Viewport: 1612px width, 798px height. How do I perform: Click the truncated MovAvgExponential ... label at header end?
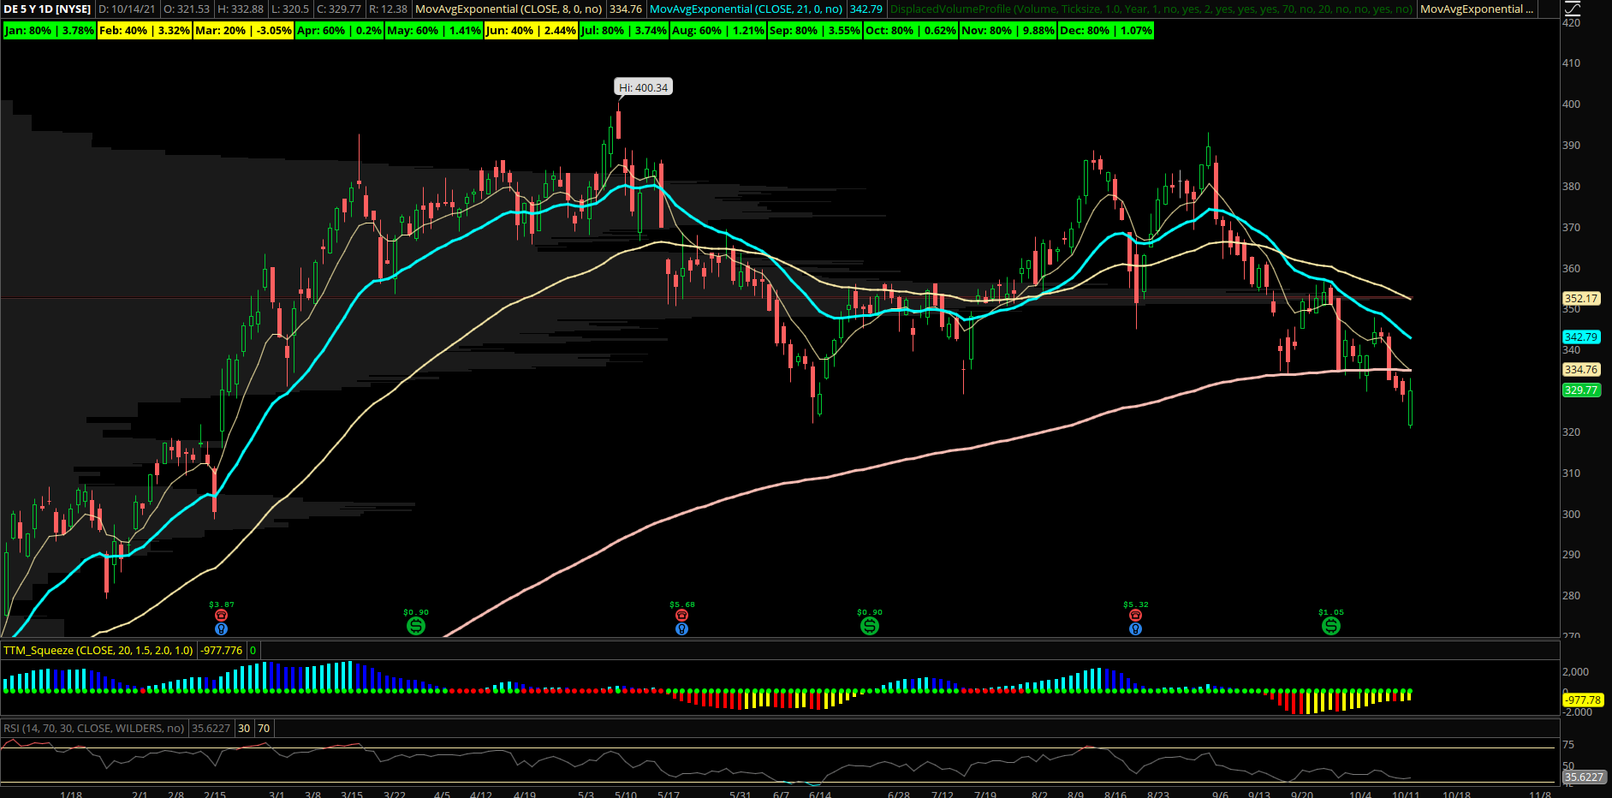coord(1477,9)
